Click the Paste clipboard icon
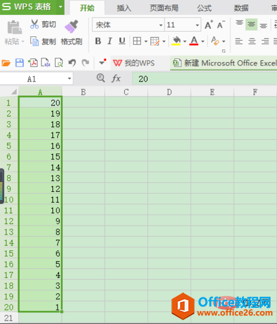277x324 pixels. coord(14,27)
